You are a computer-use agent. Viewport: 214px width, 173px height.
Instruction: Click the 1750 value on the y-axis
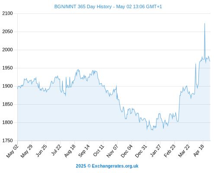click(7, 141)
